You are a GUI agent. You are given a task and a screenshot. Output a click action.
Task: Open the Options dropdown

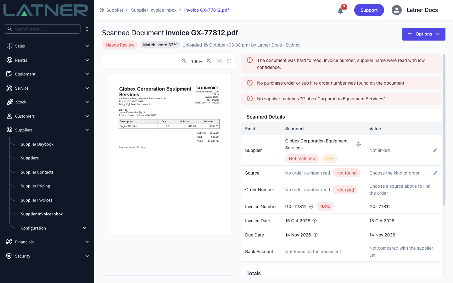[x=424, y=34]
